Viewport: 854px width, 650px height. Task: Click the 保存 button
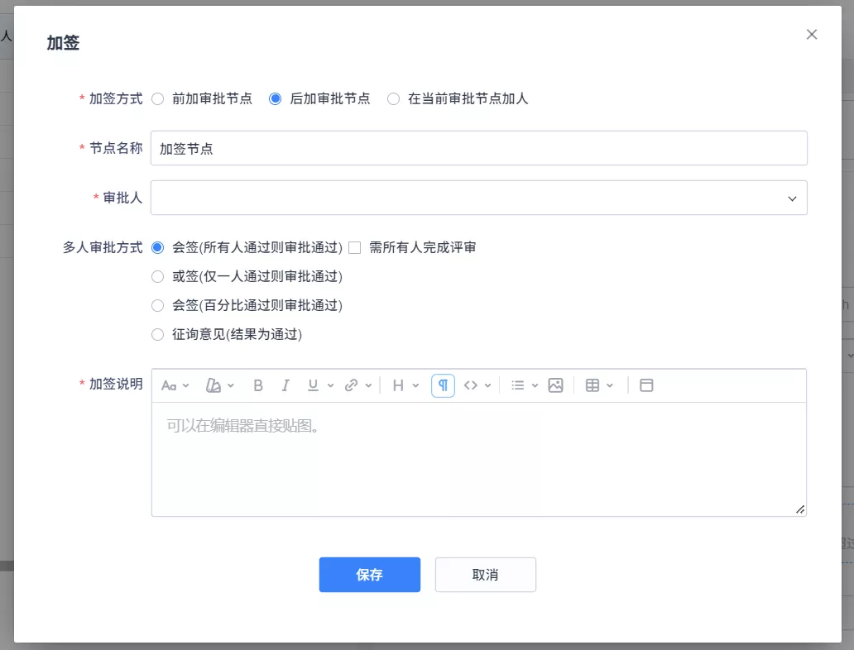[x=369, y=575]
